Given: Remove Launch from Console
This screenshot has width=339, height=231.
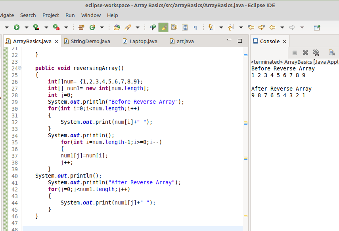Looking at the screenshot, I should (305, 53).
